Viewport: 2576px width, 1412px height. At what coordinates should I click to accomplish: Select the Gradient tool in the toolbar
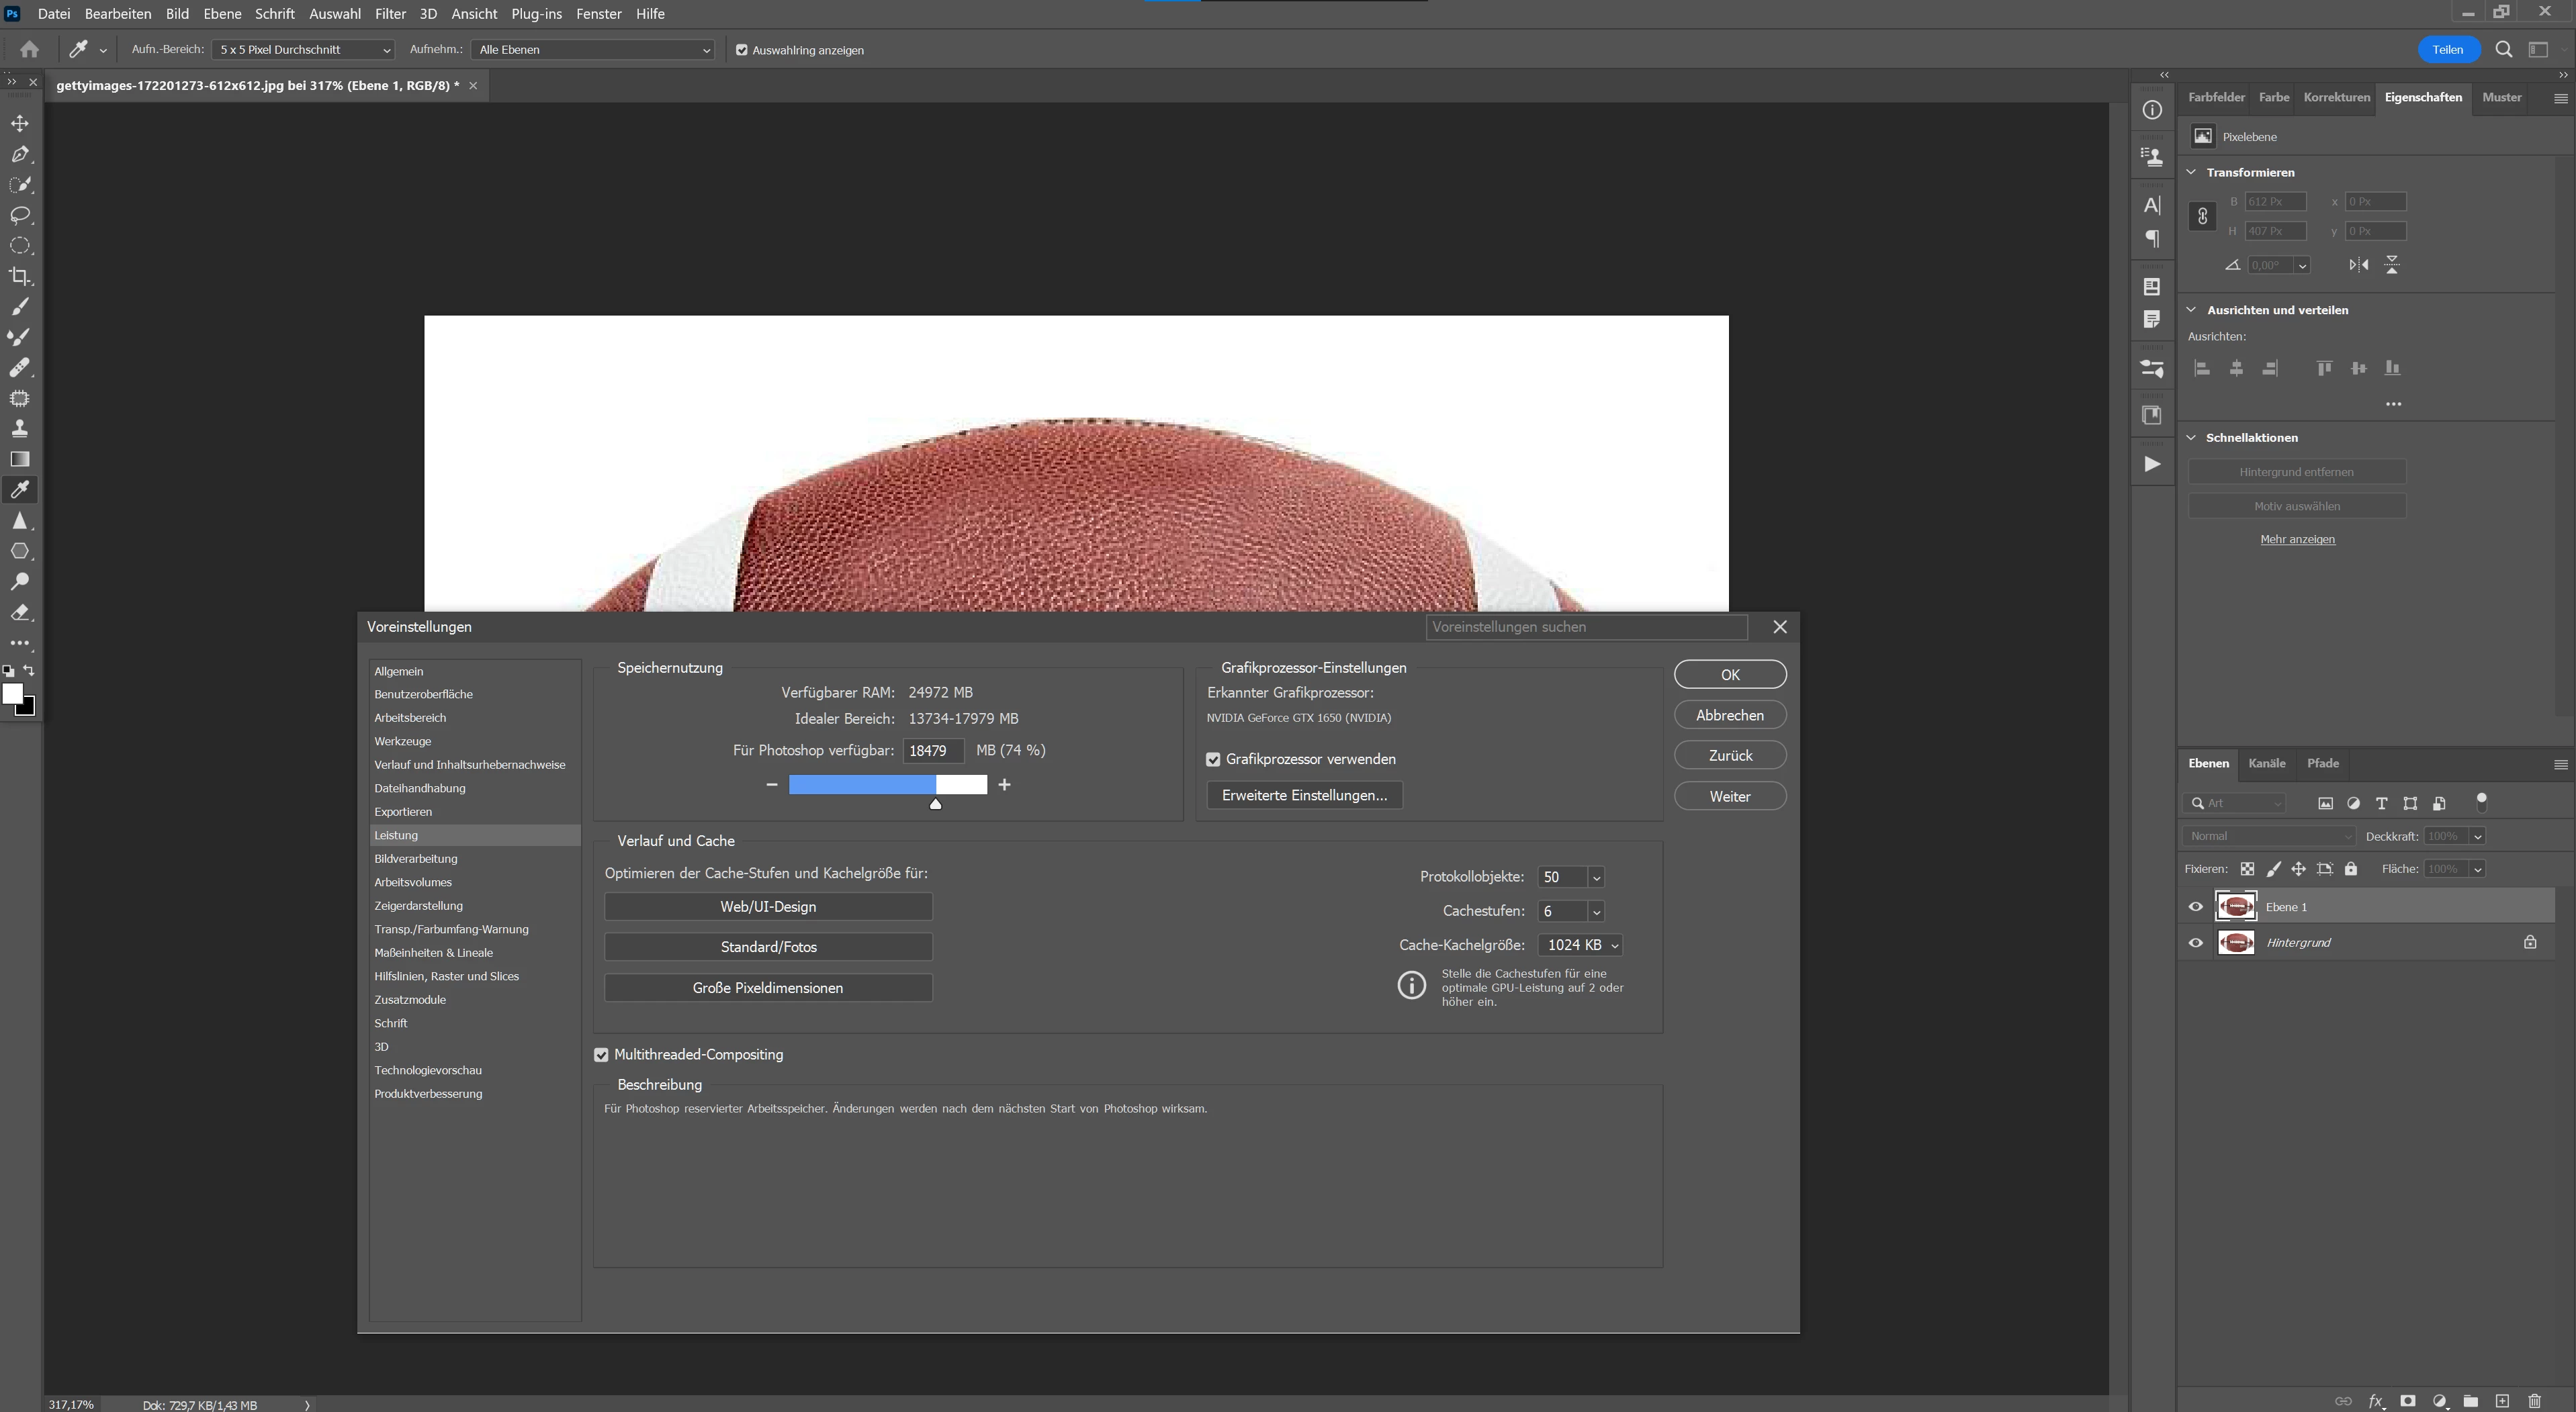point(20,460)
